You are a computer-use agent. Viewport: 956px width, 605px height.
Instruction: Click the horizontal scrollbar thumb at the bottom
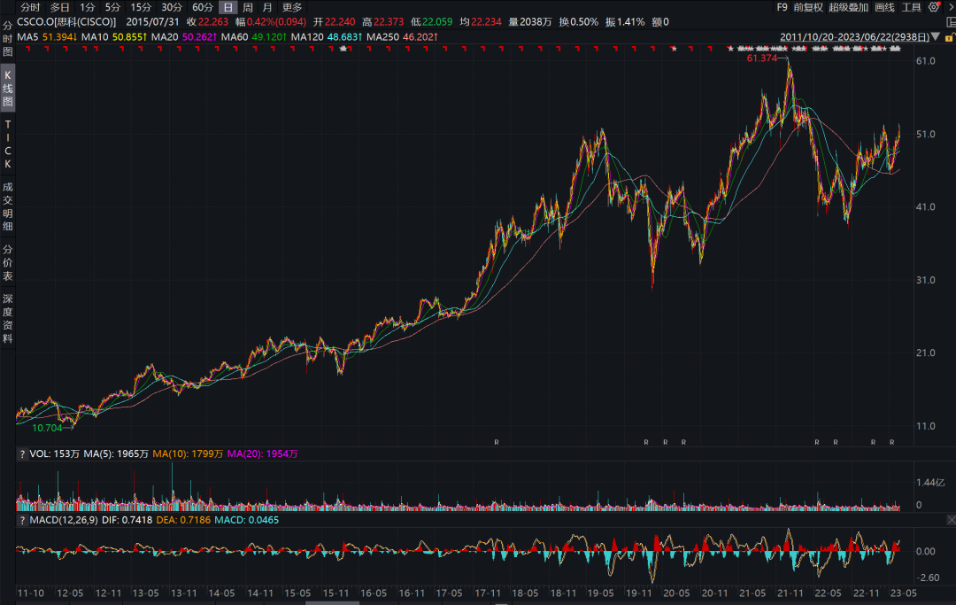(x=332, y=603)
